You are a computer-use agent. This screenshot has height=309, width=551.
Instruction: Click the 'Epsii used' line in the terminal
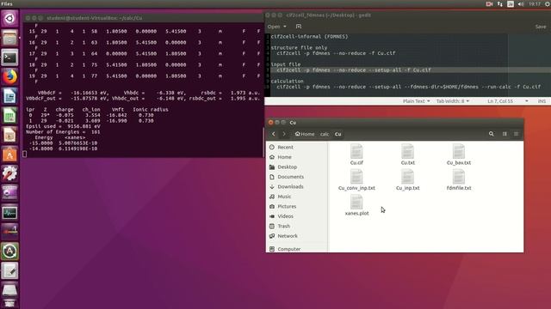point(63,126)
